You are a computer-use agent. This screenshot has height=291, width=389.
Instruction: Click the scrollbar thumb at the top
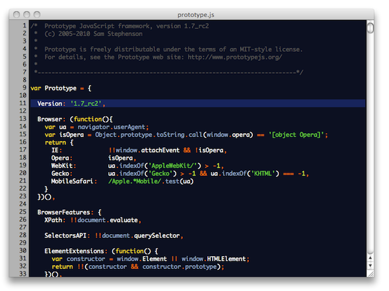370,27
